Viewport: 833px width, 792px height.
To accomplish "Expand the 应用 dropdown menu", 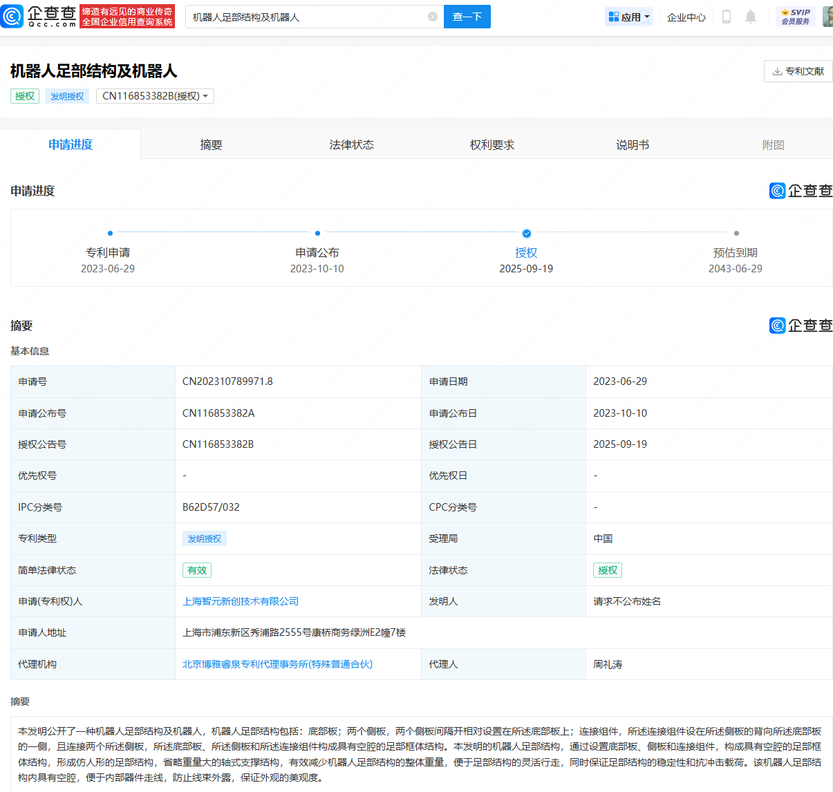I will coord(629,17).
